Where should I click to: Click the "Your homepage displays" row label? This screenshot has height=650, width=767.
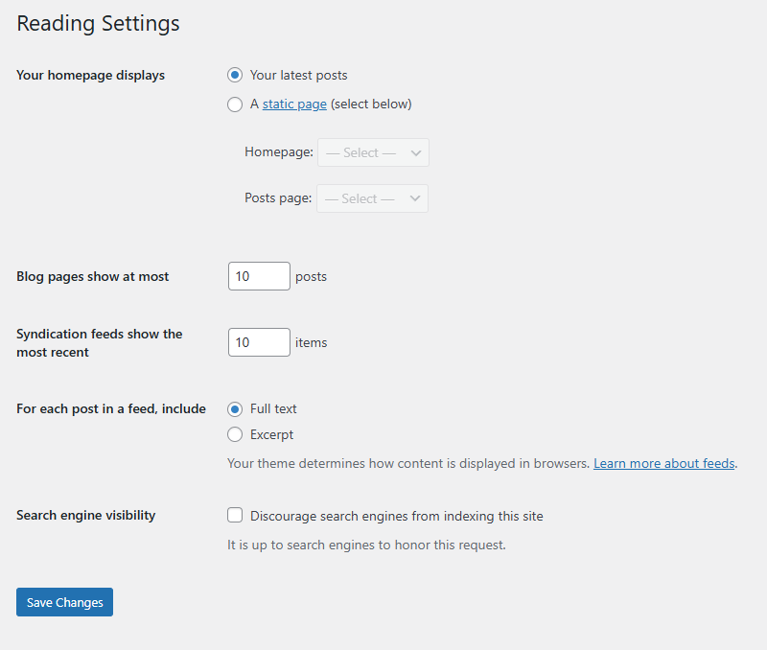(90, 76)
